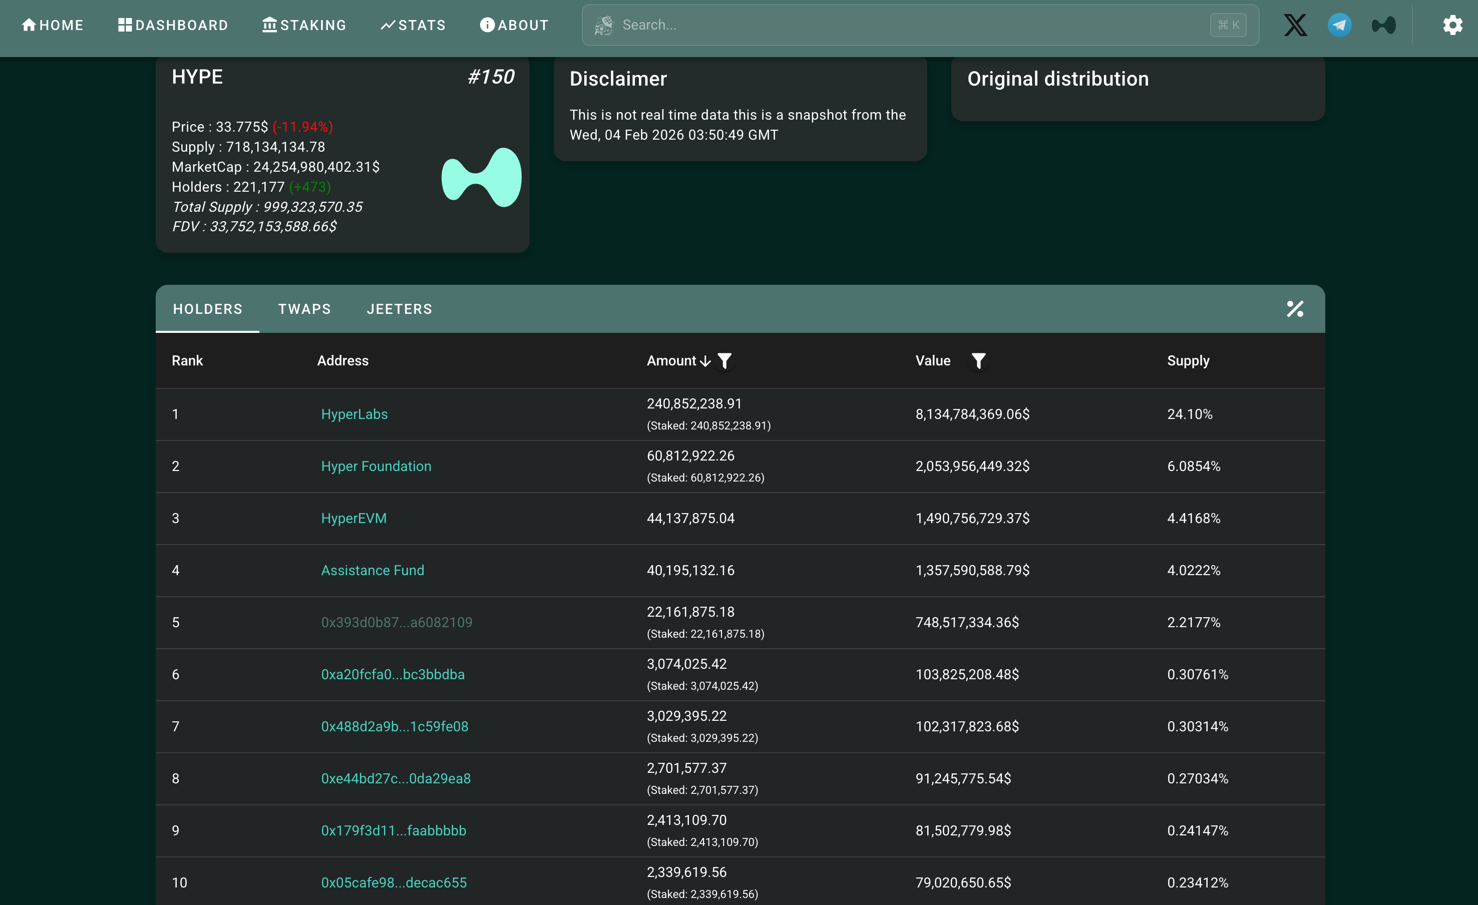Select the HOLDERS tab
Screen dimensions: 1478x905
tap(208, 309)
